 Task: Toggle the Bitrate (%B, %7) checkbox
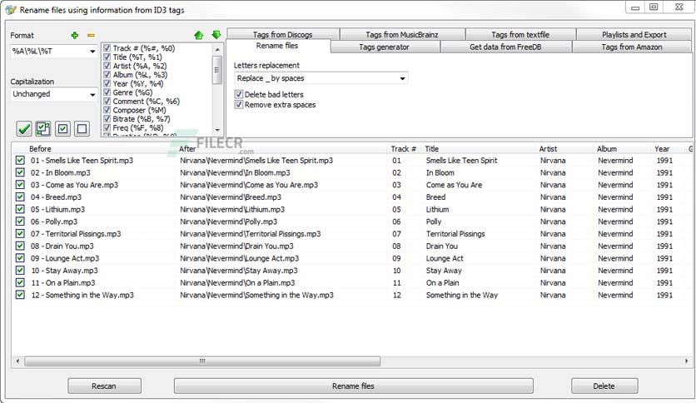pyautogui.click(x=107, y=119)
